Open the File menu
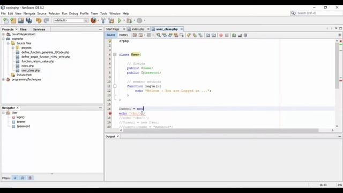Screen dimensions: 343x193 tap(3, 13)
